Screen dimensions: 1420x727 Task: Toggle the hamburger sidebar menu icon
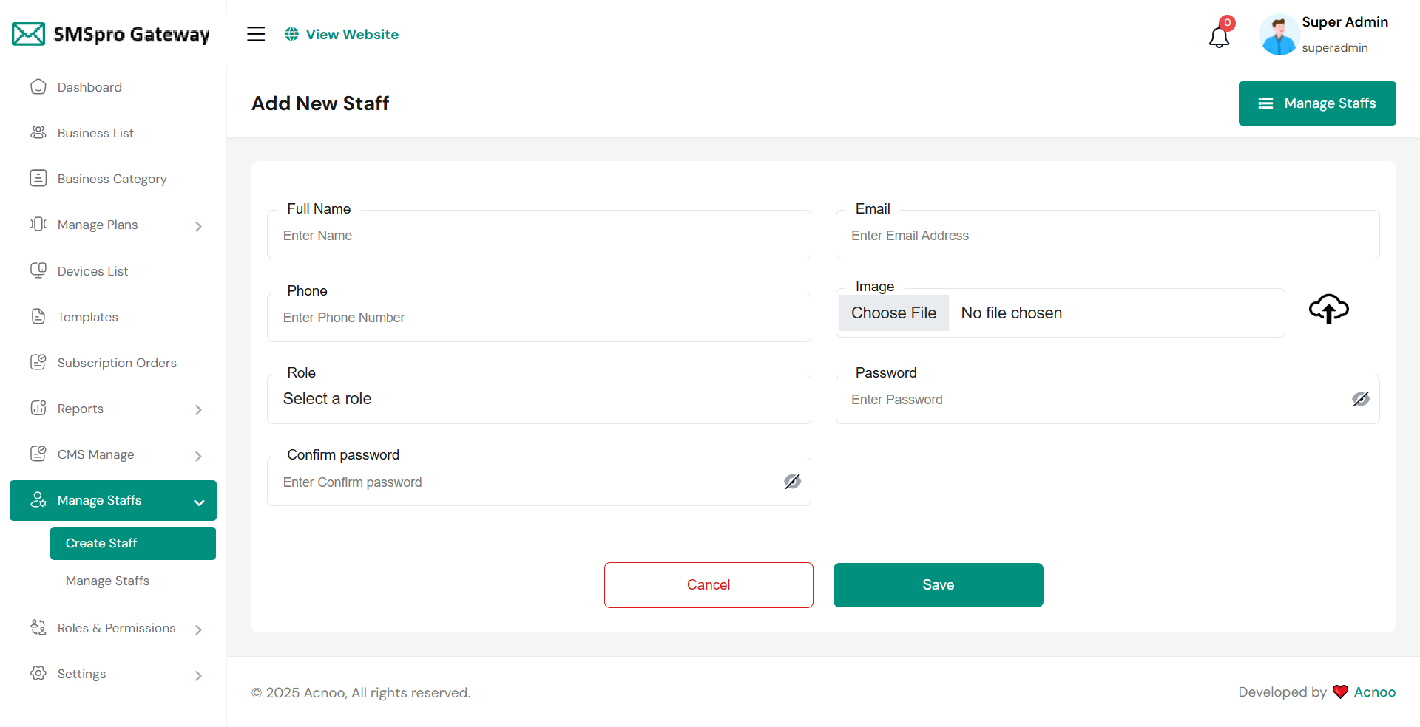[256, 34]
